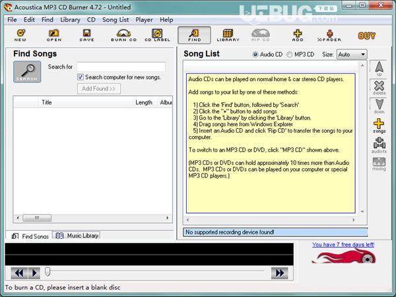Click the Add Found >> button
This screenshot has width=396, height=297.
tap(99, 88)
